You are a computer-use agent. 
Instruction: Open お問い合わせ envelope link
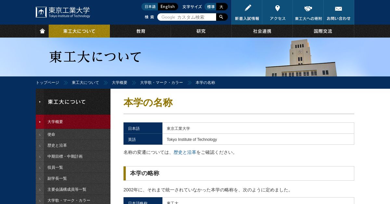[339, 12]
